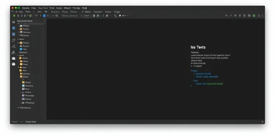275x137 pixels.
Task: Click the "No Tests" heading text
Action: pyautogui.click(x=198, y=47)
